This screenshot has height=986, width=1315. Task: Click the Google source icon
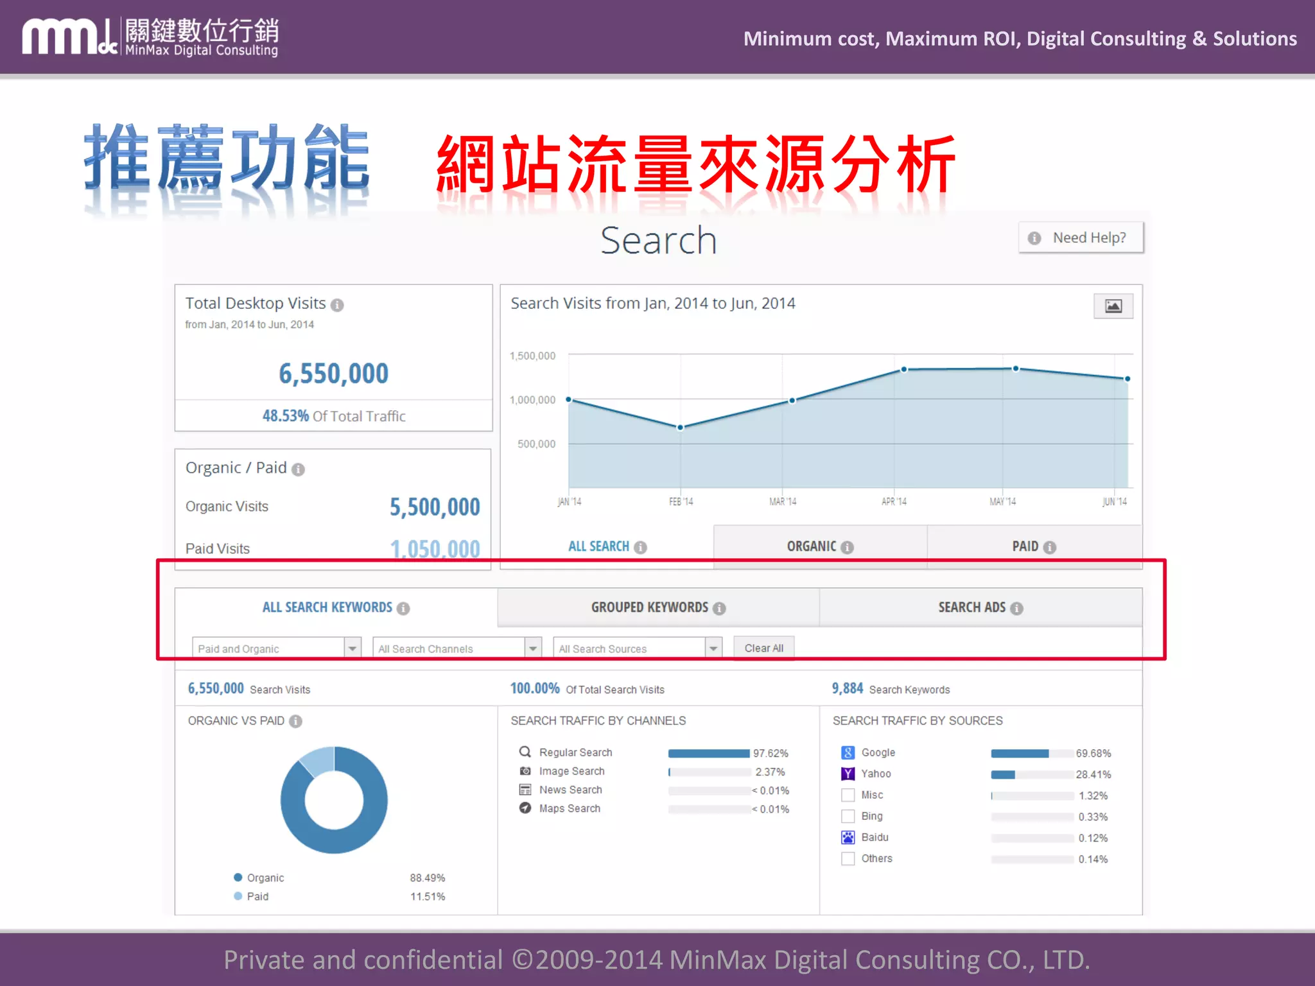click(x=848, y=752)
